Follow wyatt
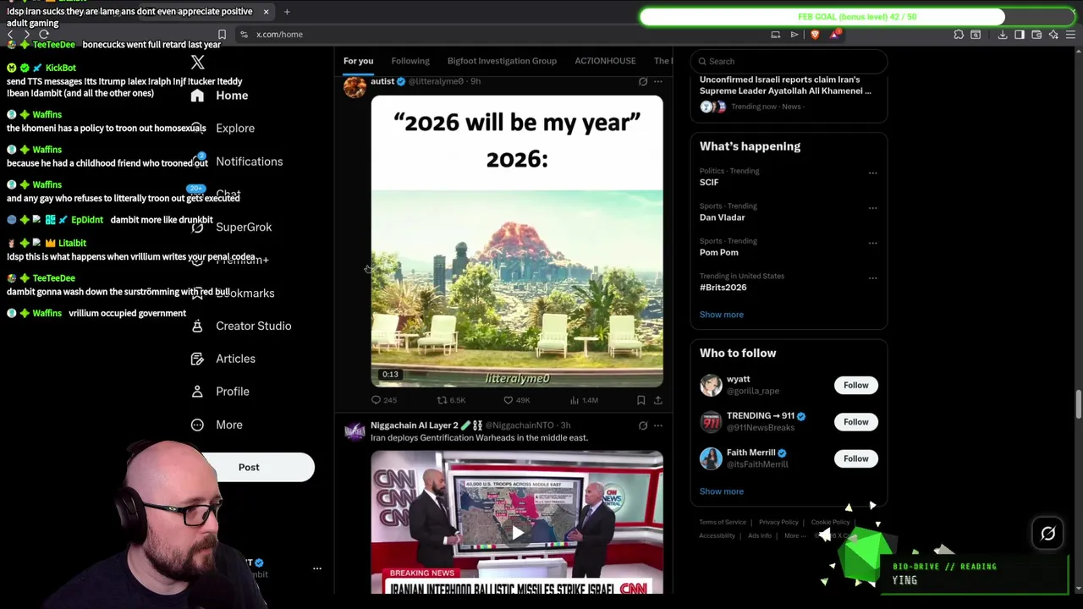Image resolution: width=1083 pixels, height=609 pixels. click(x=855, y=385)
